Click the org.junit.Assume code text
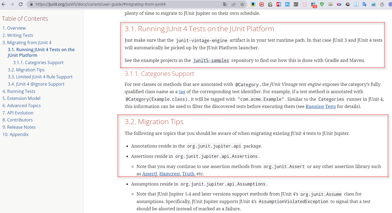 tap(321, 194)
